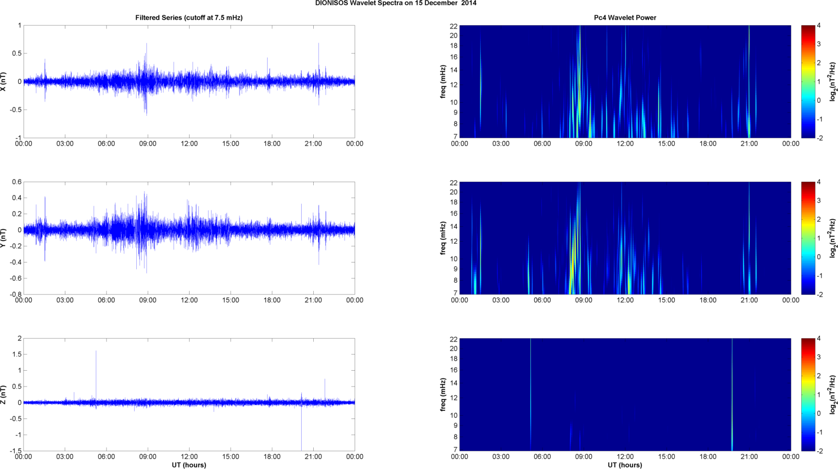Click the vertical streak near 05:00 in Z spectrogram
This screenshot has width=838, height=469.
click(531, 394)
